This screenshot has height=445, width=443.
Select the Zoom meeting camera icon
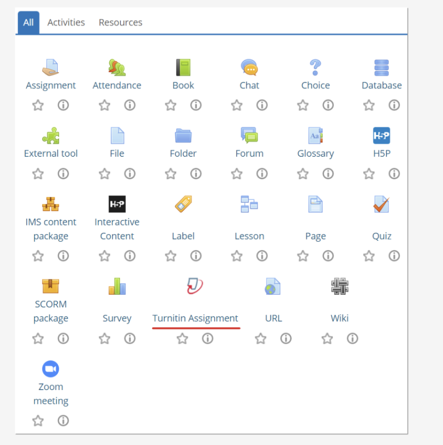click(51, 369)
